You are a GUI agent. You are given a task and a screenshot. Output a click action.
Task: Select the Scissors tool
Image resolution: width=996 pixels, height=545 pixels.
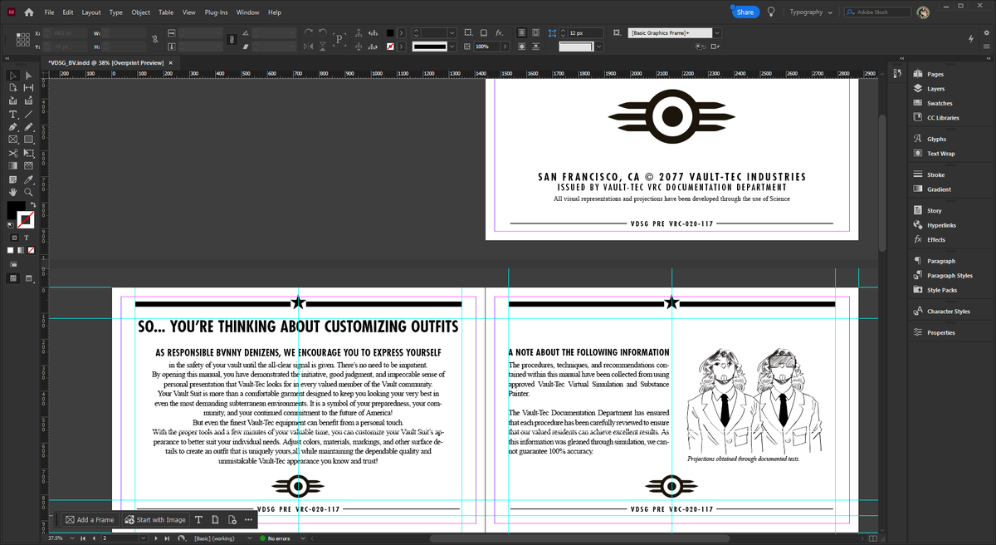click(x=13, y=153)
